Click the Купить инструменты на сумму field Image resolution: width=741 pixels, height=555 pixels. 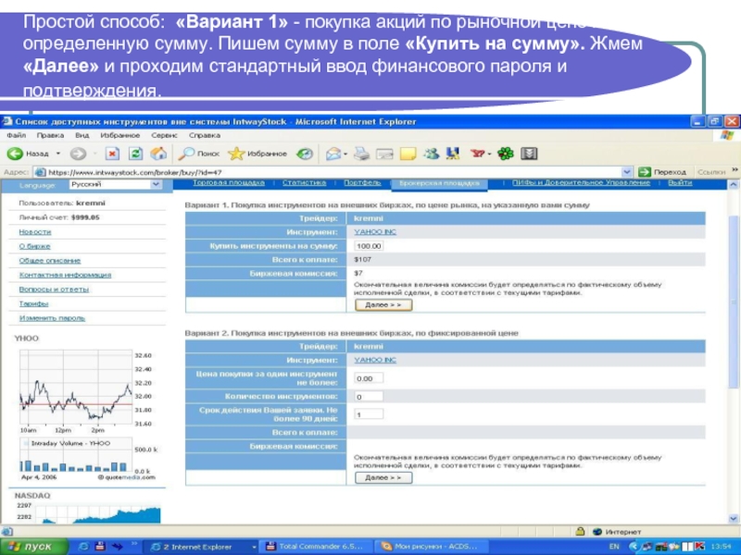pos(370,246)
